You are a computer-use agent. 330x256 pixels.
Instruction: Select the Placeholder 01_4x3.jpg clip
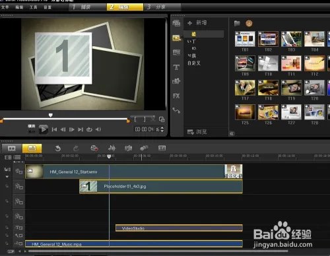161,187
